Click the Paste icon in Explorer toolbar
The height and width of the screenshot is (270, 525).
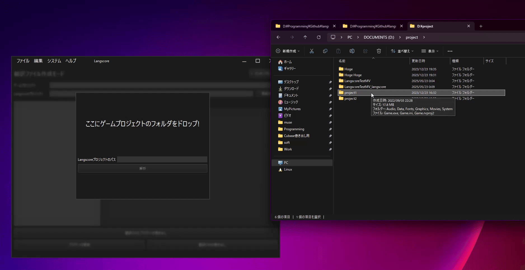tap(338, 51)
